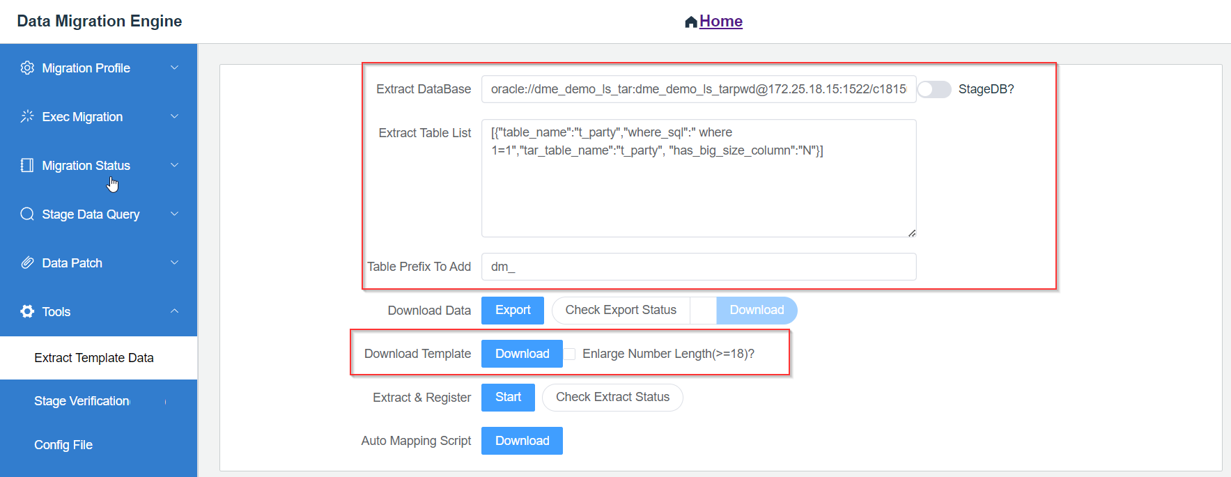Click the Auto Mapping Script label
The height and width of the screenshot is (477, 1231).
416,441
